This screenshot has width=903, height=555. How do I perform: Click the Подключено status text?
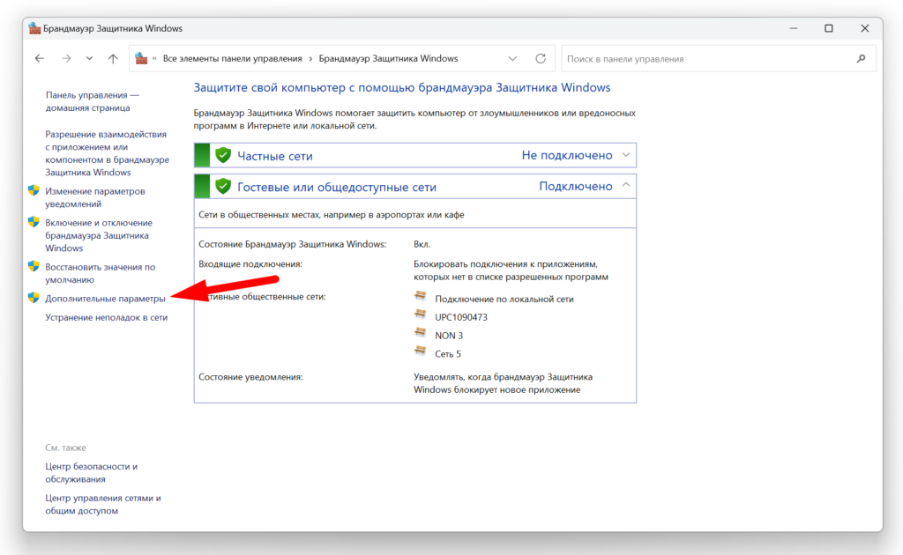(575, 187)
